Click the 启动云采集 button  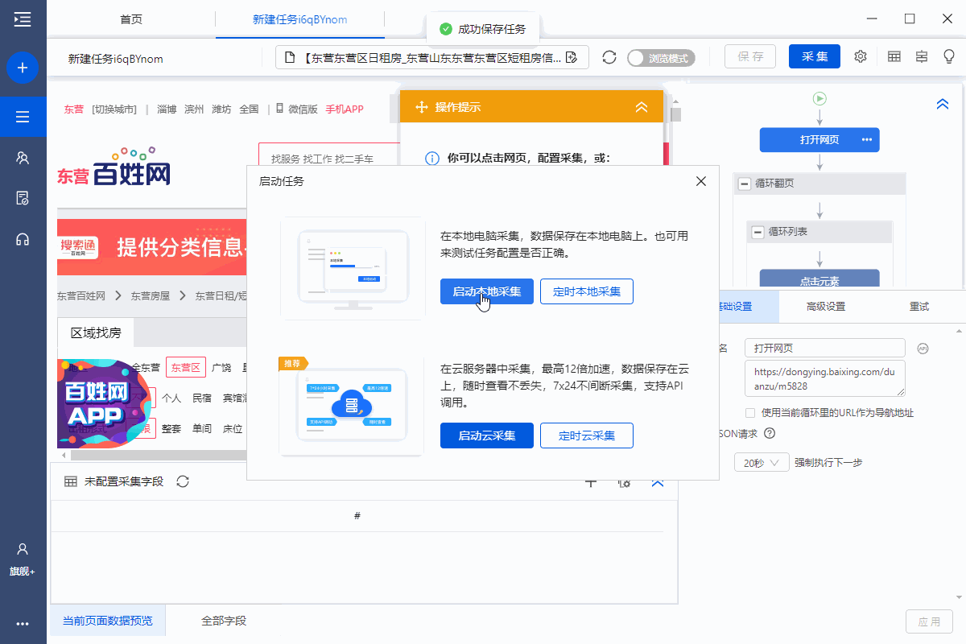[486, 436]
